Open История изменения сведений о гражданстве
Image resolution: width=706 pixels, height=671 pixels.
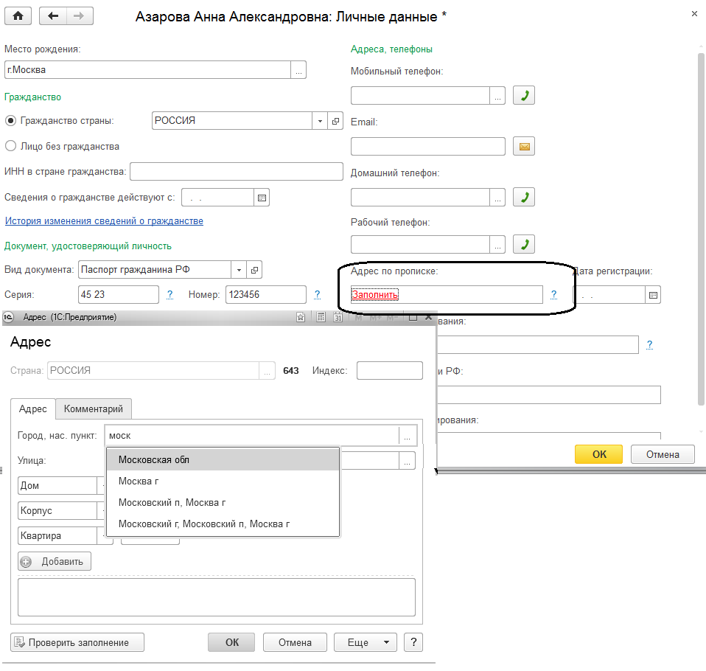click(x=104, y=221)
